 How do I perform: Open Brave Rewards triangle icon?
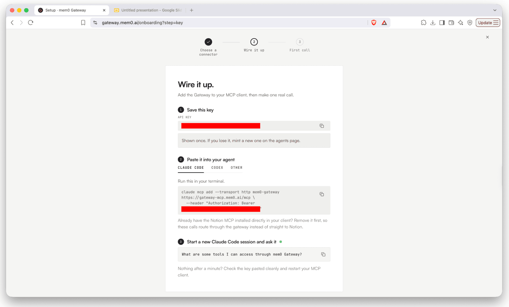click(384, 23)
